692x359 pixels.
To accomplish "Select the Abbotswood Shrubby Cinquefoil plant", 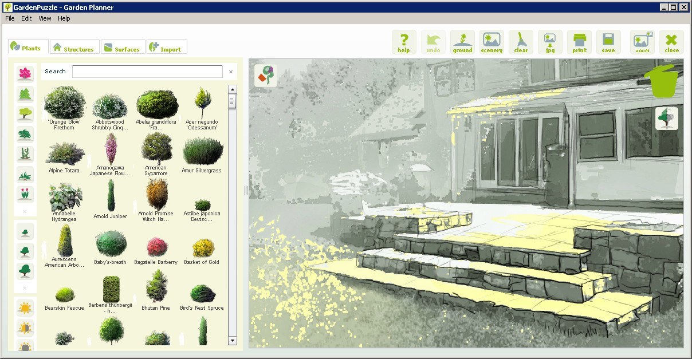I will pos(110,112).
